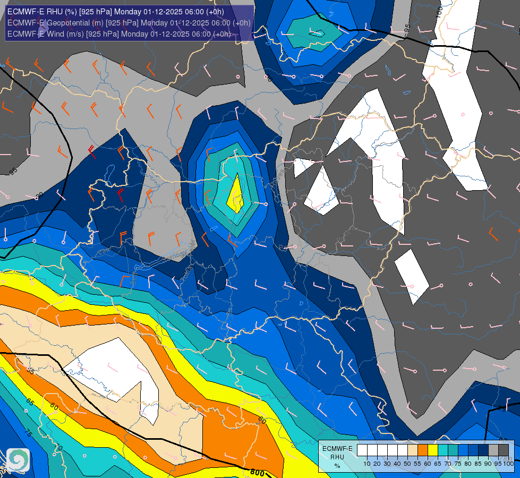520x478 pixels.
Task: Pick the teal 70–75 legend swatch
Action: click(x=453, y=450)
